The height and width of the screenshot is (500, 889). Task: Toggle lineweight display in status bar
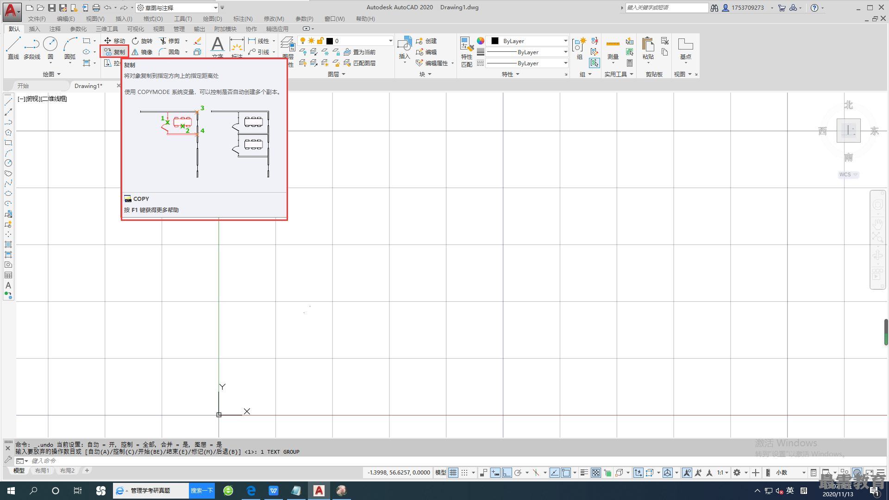pyautogui.click(x=584, y=473)
